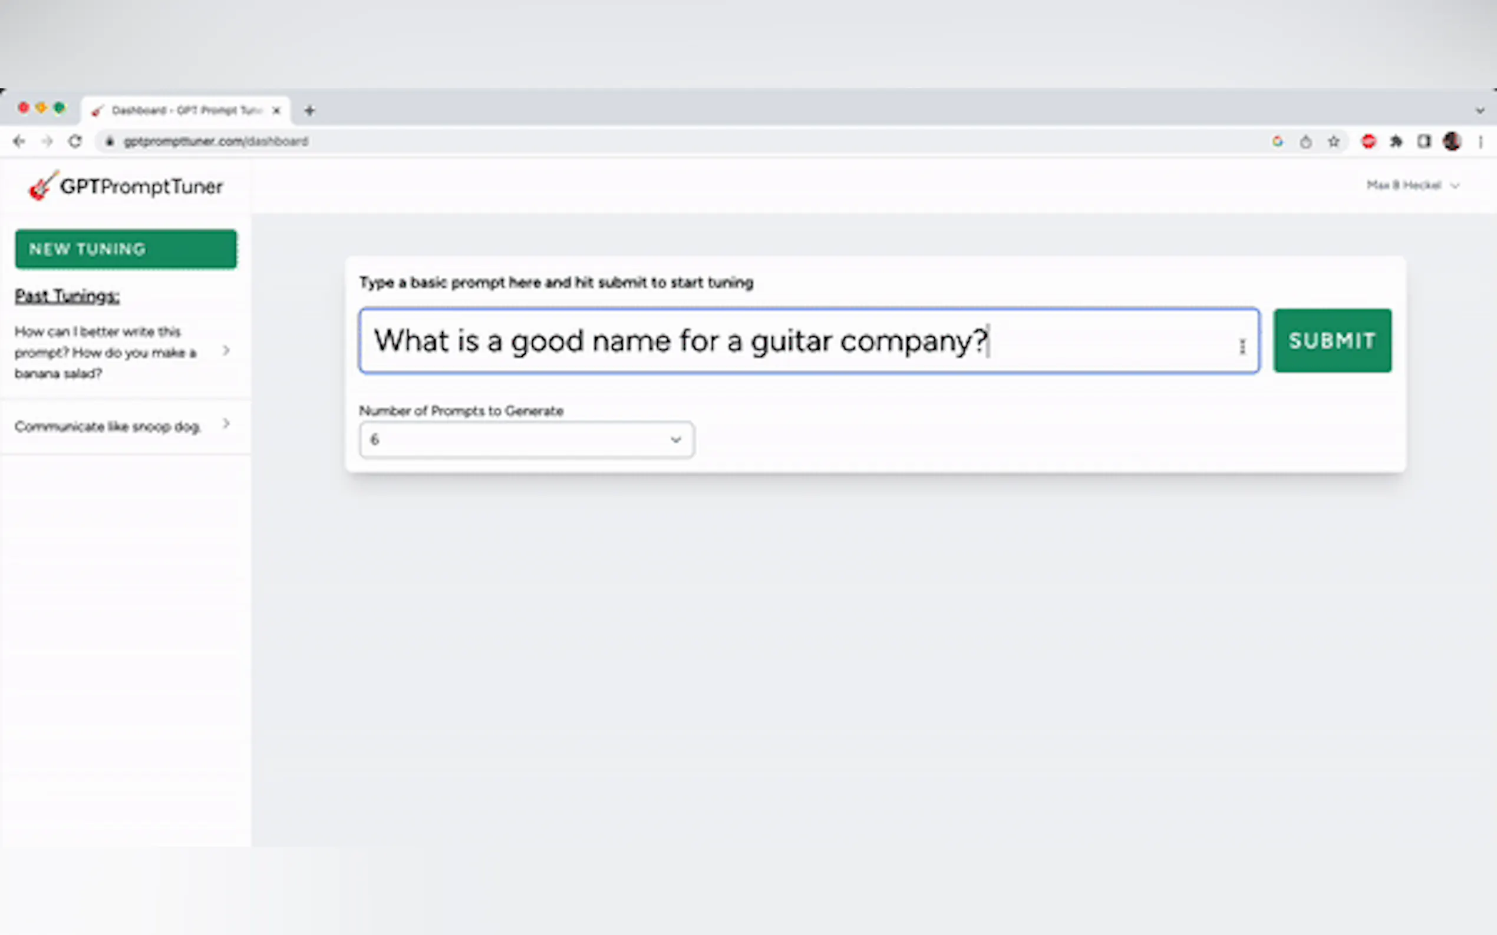Expand the banana salad past tuning
The image size is (1497, 935).
[x=226, y=351]
